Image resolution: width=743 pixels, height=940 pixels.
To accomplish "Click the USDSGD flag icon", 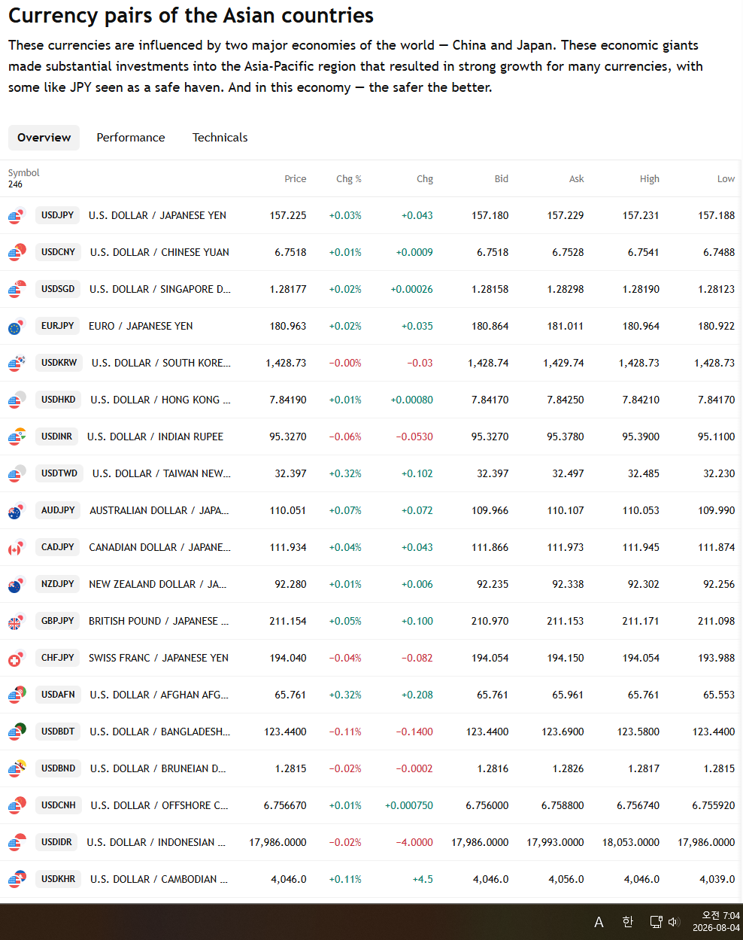I will pos(17,290).
